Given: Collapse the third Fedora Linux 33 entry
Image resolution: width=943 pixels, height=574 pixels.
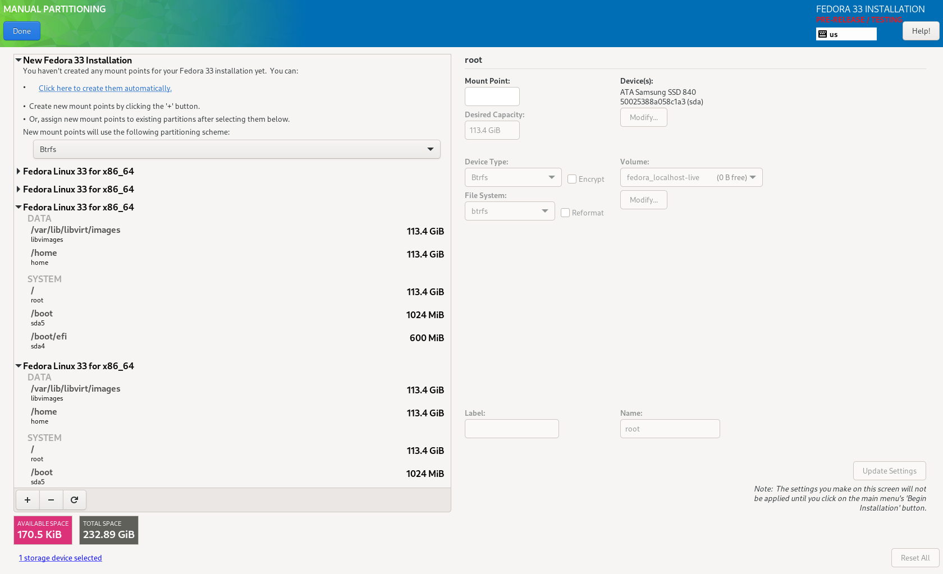Looking at the screenshot, I should tap(19, 207).
